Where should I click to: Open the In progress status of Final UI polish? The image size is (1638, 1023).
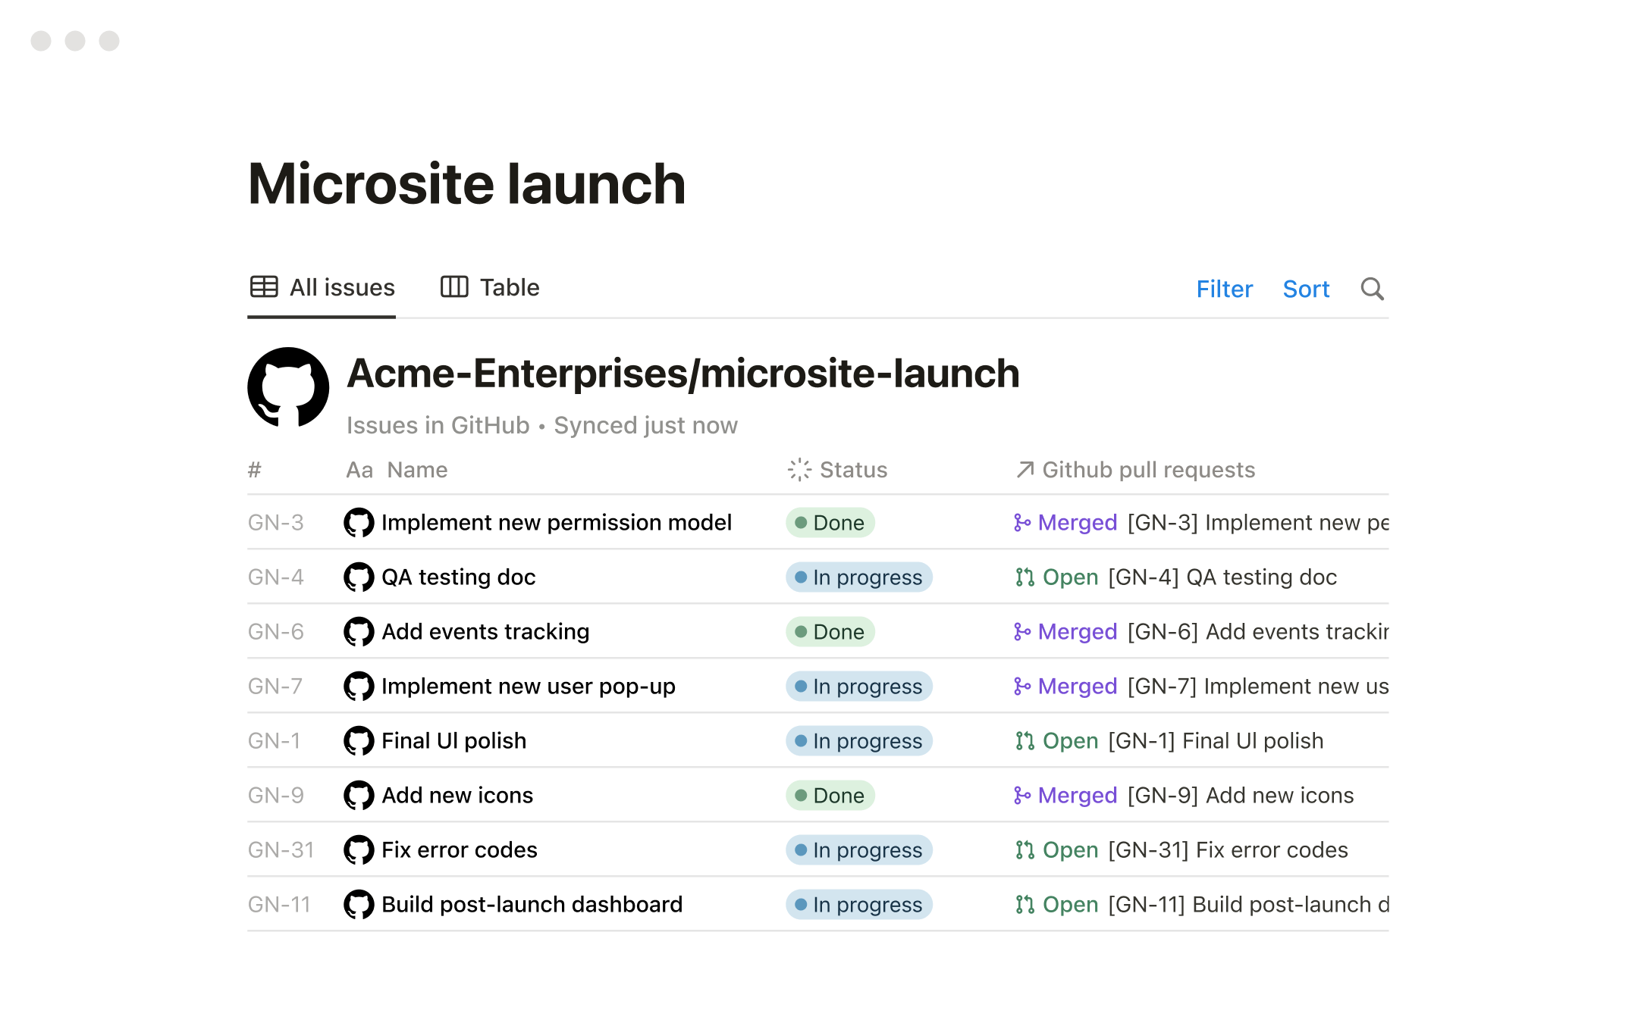[x=858, y=741]
